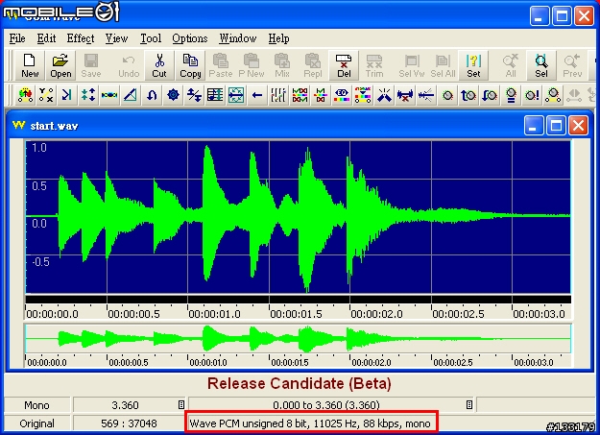Open the Smoother noise filter icon

coord(426,95)
